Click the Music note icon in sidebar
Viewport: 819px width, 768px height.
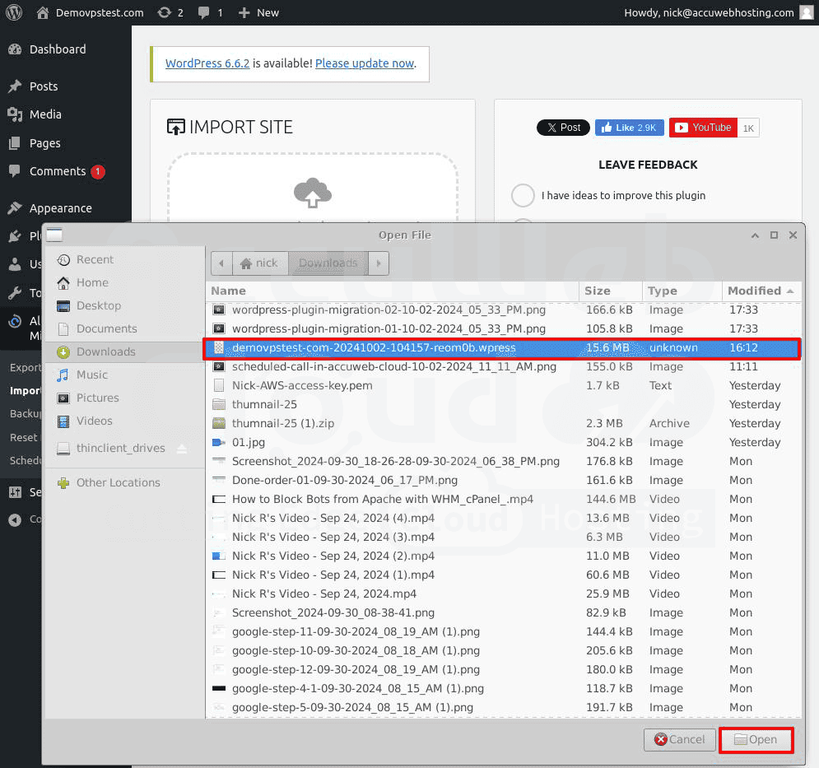point(63,375)
